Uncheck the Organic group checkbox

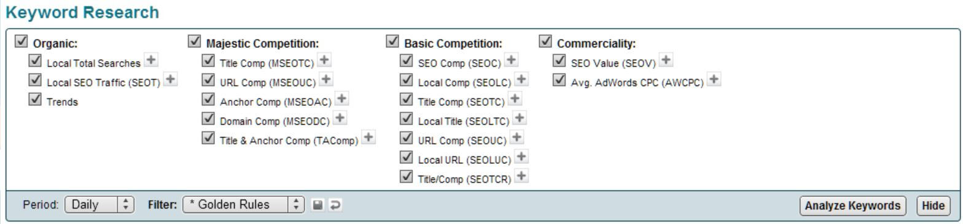point(22,41)
